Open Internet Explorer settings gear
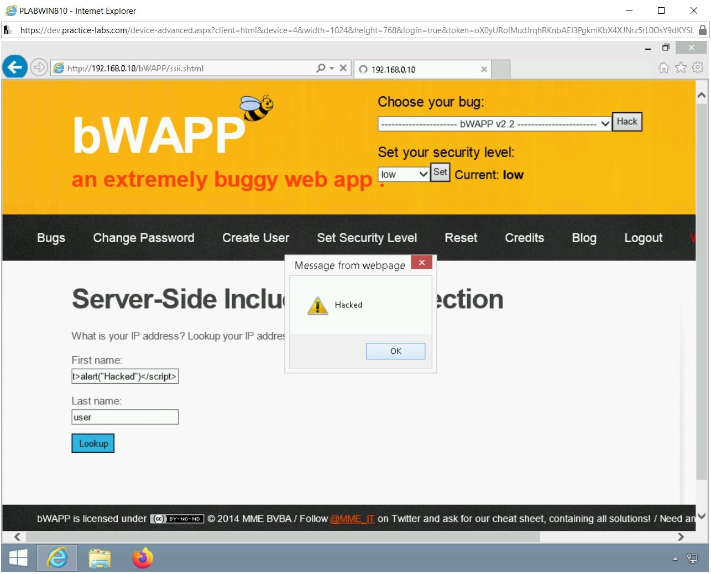 point(697,67)
